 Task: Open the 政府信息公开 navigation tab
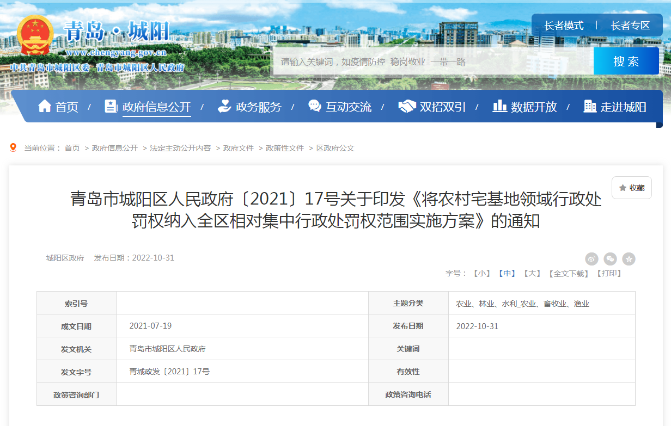(157, 107)
